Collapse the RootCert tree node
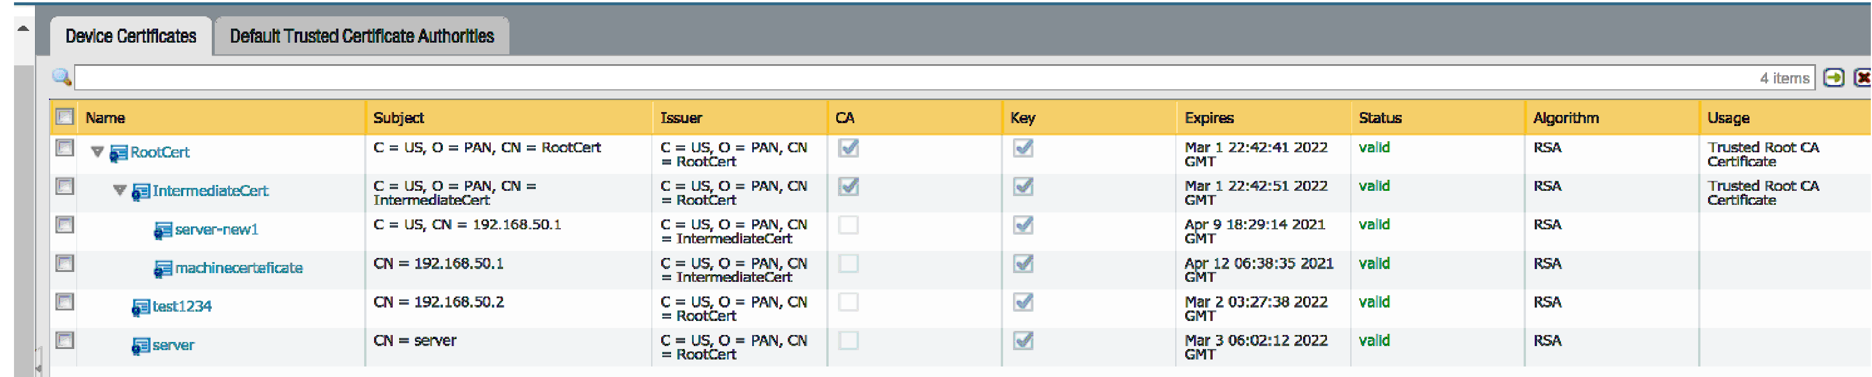Viewport: 1872px width, 377px height. click(x=97, y=152)
